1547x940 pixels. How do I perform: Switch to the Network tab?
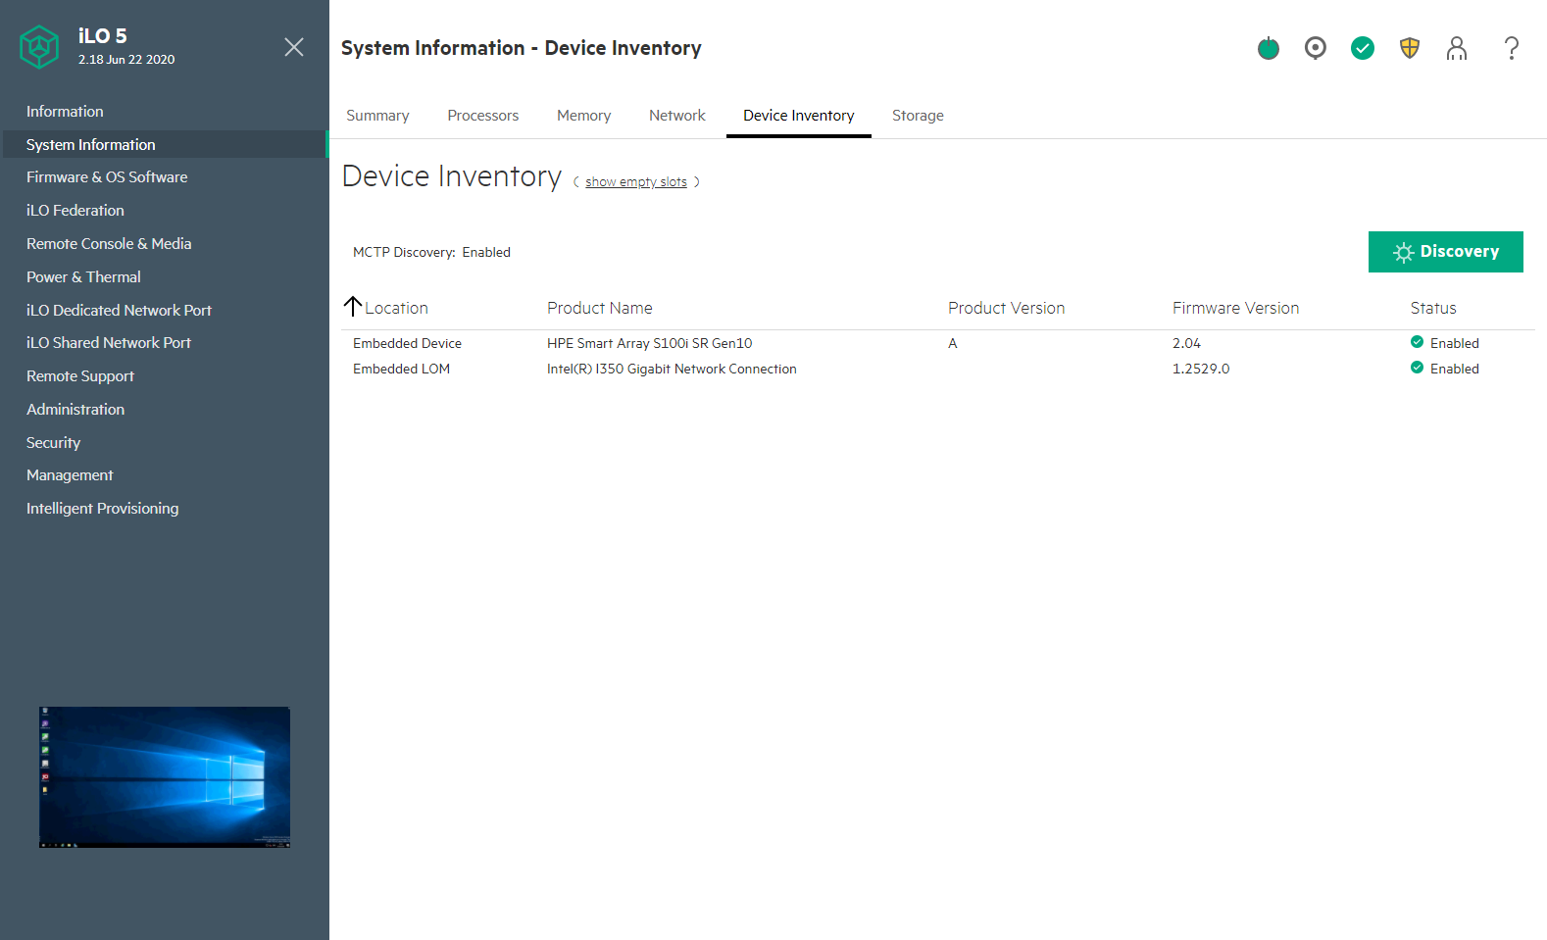677,116
